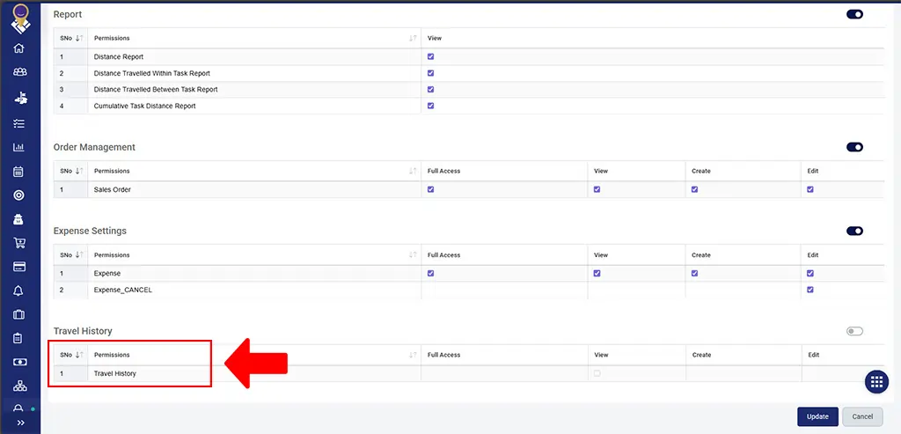The image size is (901, 434).
Task: Check the View box for Travel History
Action: point(597,373)
